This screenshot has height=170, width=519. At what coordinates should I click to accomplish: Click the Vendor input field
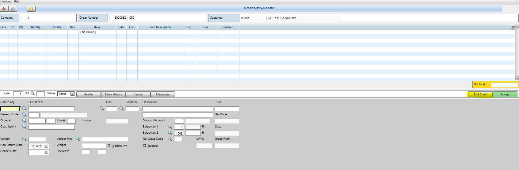click(x=37, y=139)
